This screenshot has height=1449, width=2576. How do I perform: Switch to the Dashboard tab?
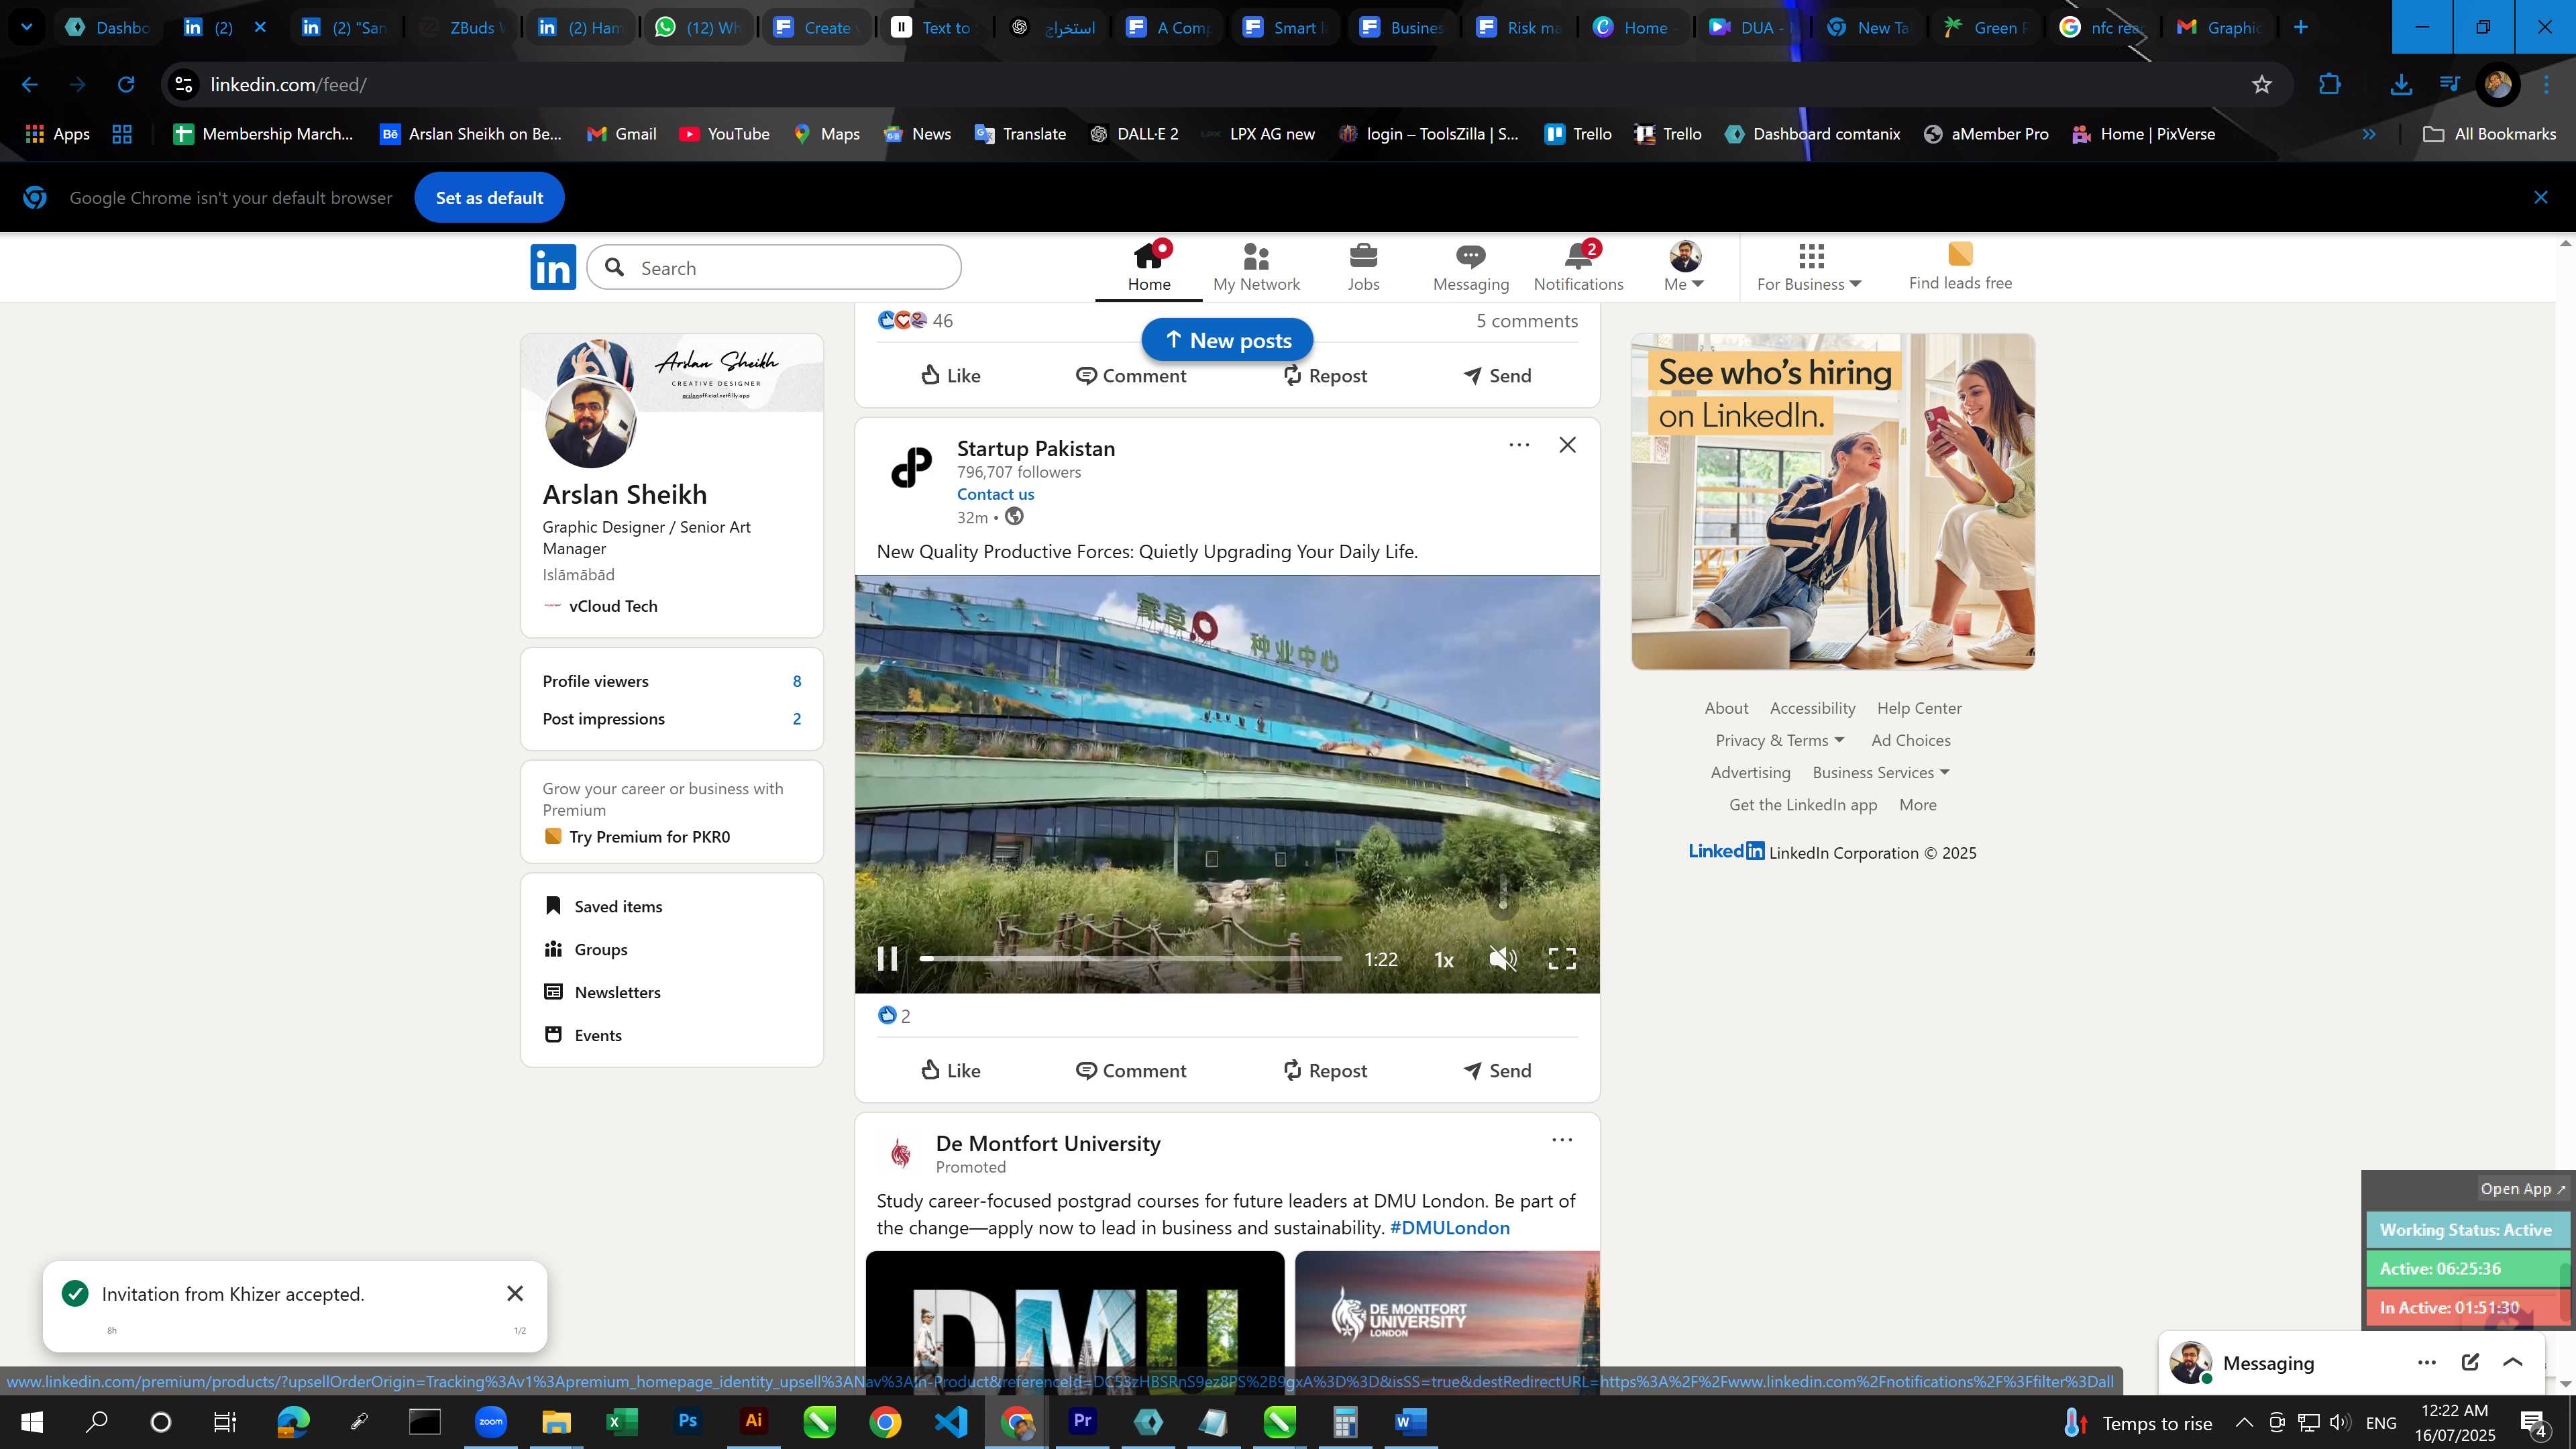108,27
